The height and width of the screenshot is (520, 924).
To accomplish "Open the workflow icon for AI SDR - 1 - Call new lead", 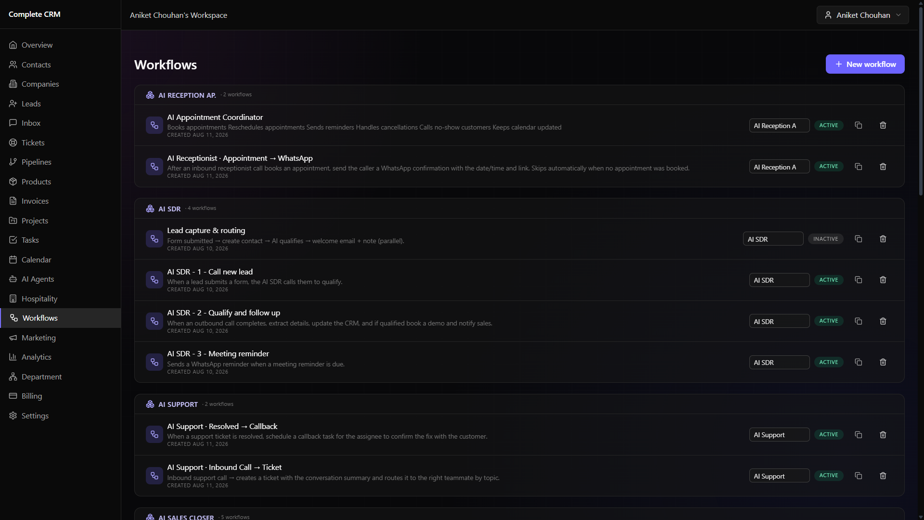I will click(x=154, y=280).
